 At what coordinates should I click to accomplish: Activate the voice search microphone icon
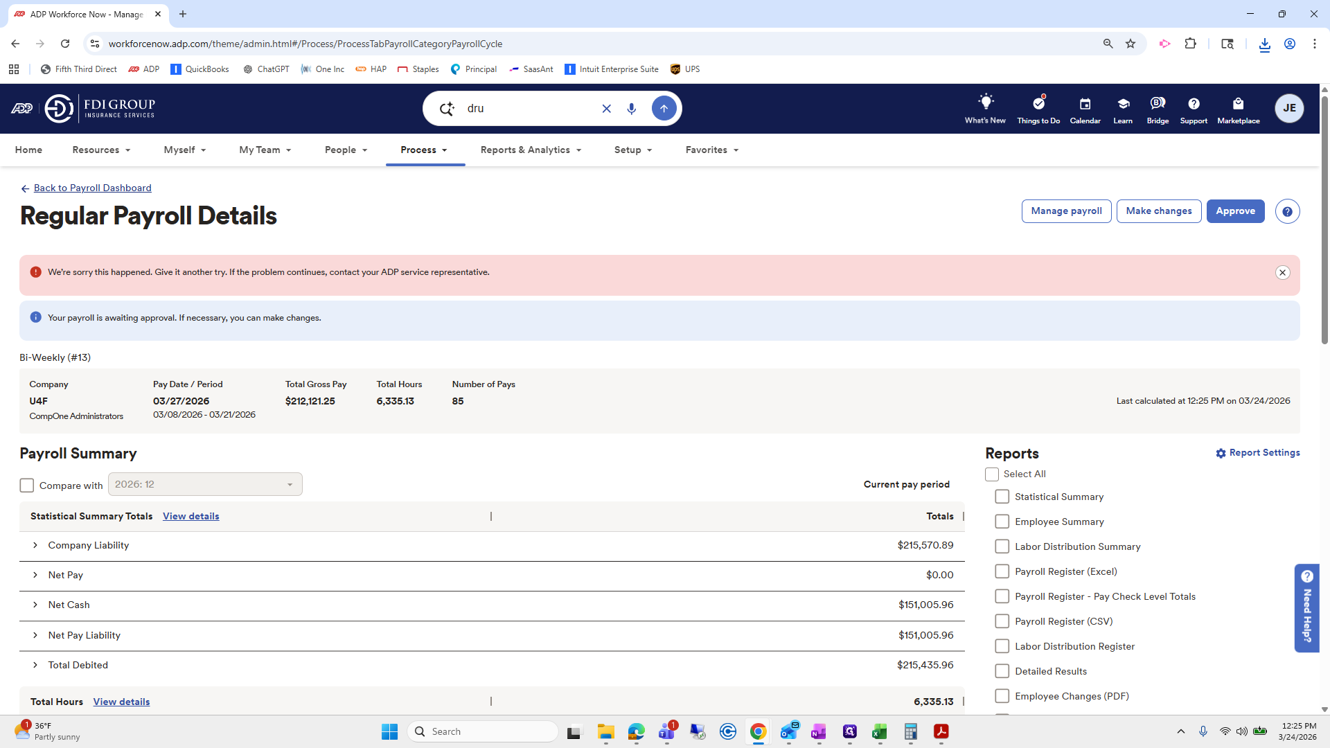(631, 109)
